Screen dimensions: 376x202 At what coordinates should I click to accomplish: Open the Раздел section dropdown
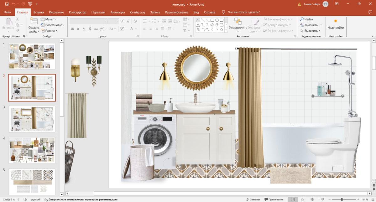click(49, 31)
